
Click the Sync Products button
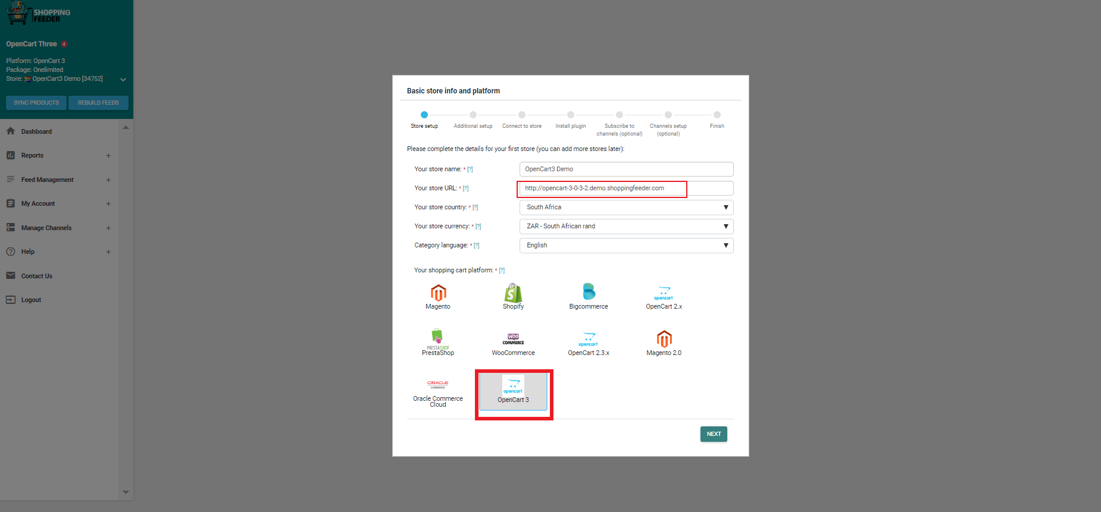(36, 103)
